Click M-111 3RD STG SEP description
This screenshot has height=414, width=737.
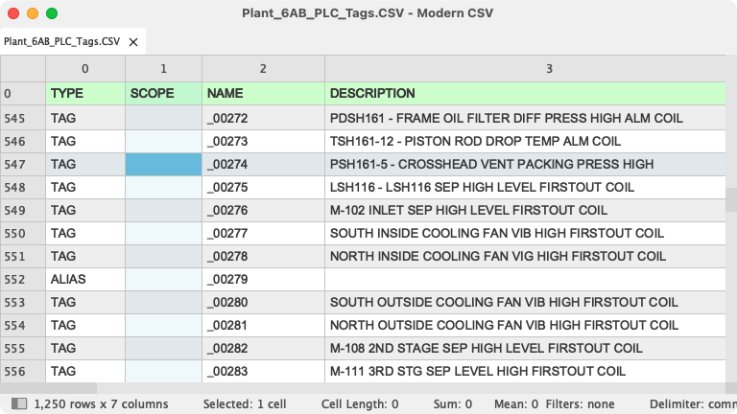coord(525,371)
